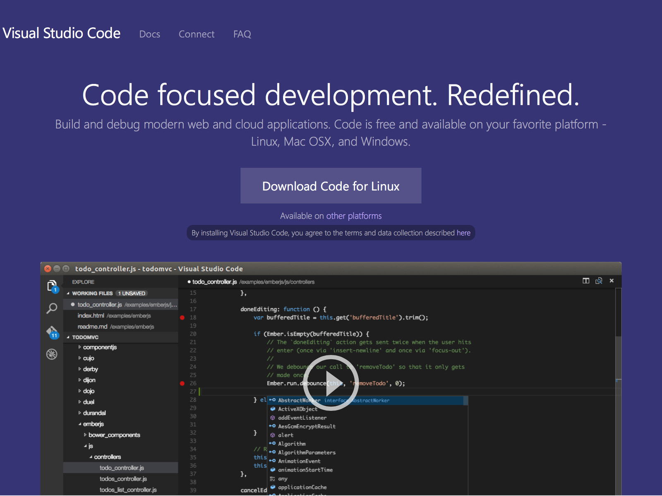Select applicationCache suggestion

pyautogui.click(x=368, y=487)
